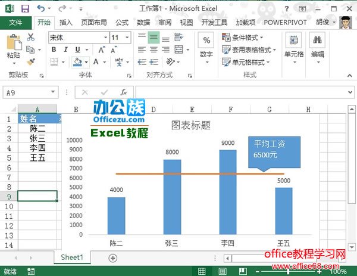Select the Sheet1 sheet tab
The width and height of the screenshot is (357, 276).
[72, 258]
